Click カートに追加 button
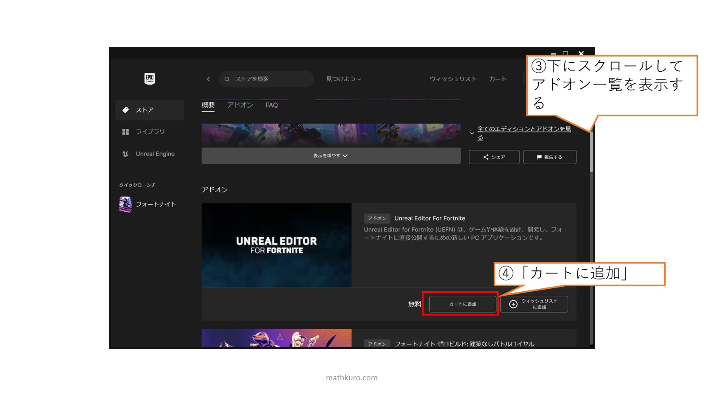This screenshot has width=704, height=396. pos(463,304)
